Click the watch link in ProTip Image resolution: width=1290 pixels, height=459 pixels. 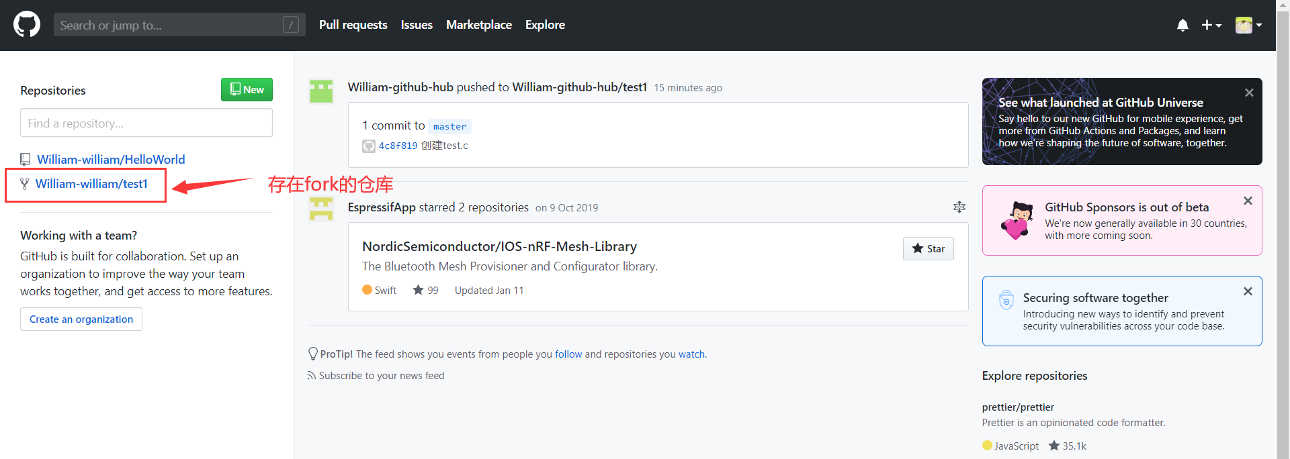coord(691,354)
